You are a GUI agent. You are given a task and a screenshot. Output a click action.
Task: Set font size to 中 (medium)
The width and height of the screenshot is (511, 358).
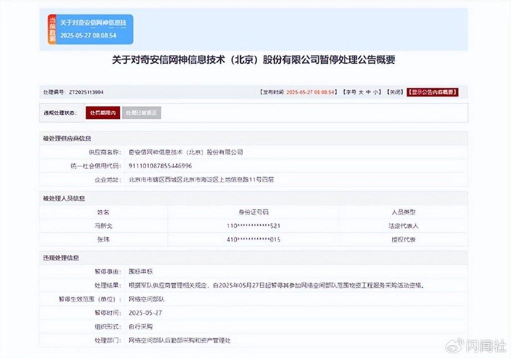pyautogui.click(x=368, y=92)
